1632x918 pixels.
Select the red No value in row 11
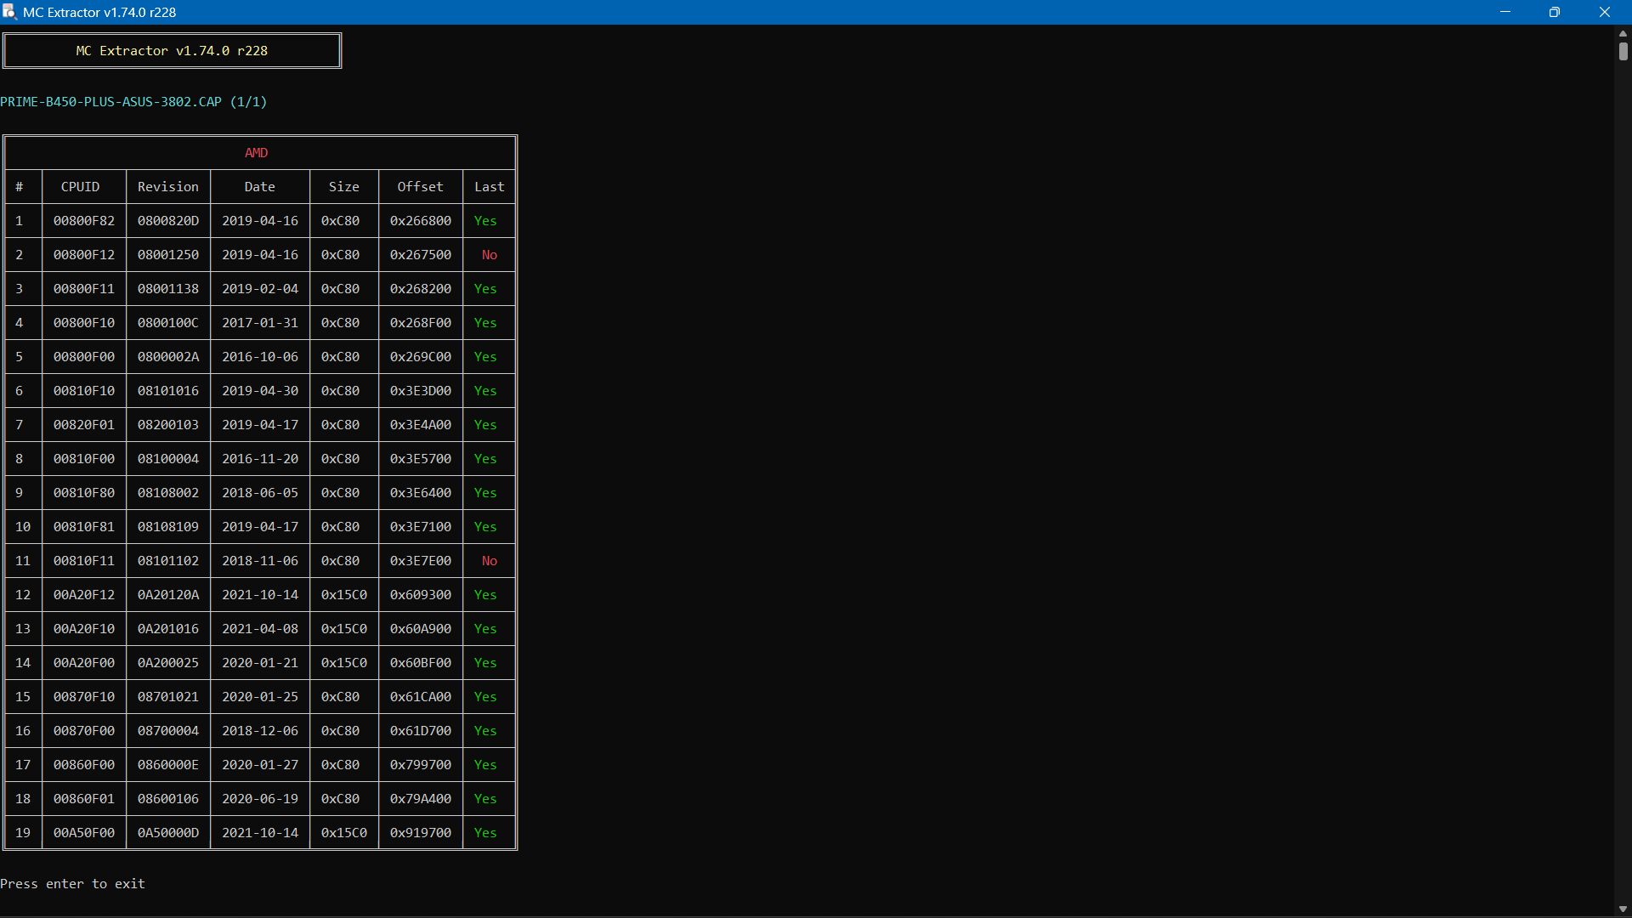point(489,560)
